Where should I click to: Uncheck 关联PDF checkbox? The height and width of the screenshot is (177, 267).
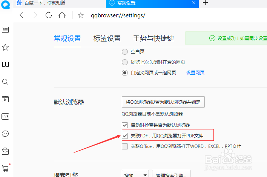pos(125,136)
